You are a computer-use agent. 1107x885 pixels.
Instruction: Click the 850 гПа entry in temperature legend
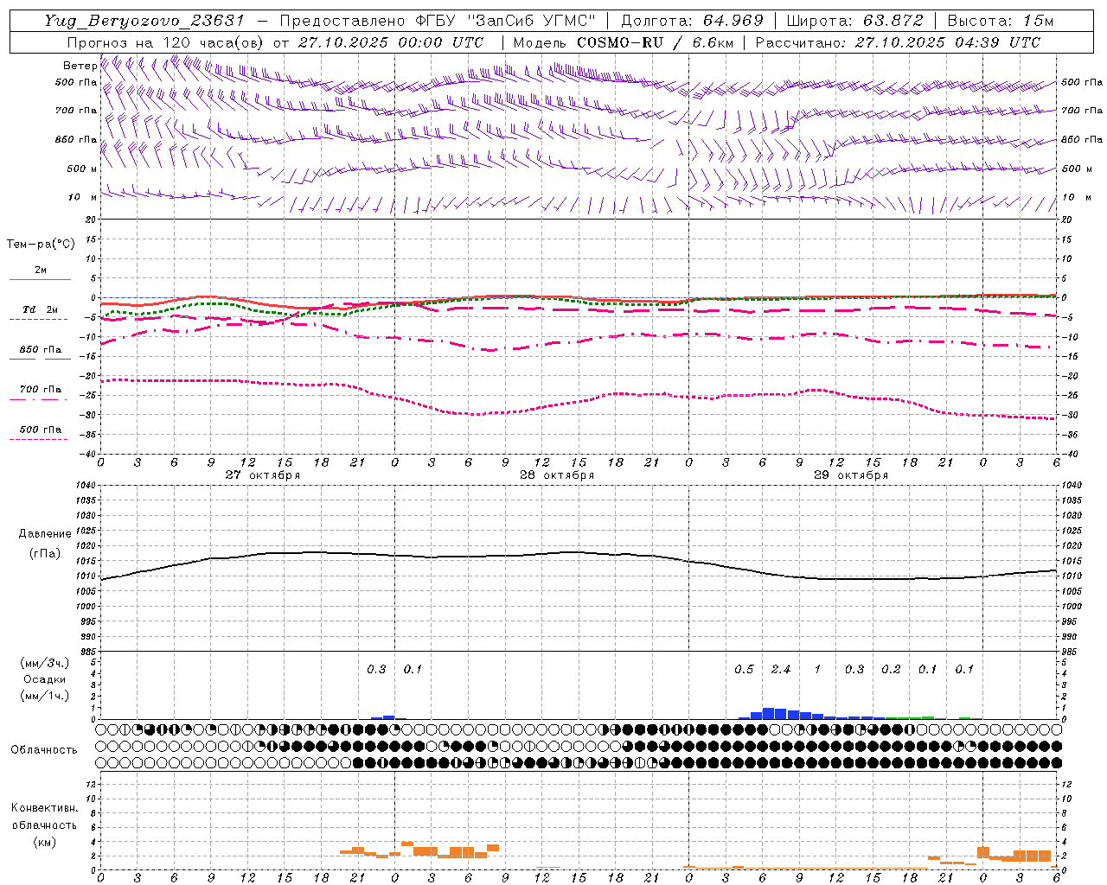(40, 350)
